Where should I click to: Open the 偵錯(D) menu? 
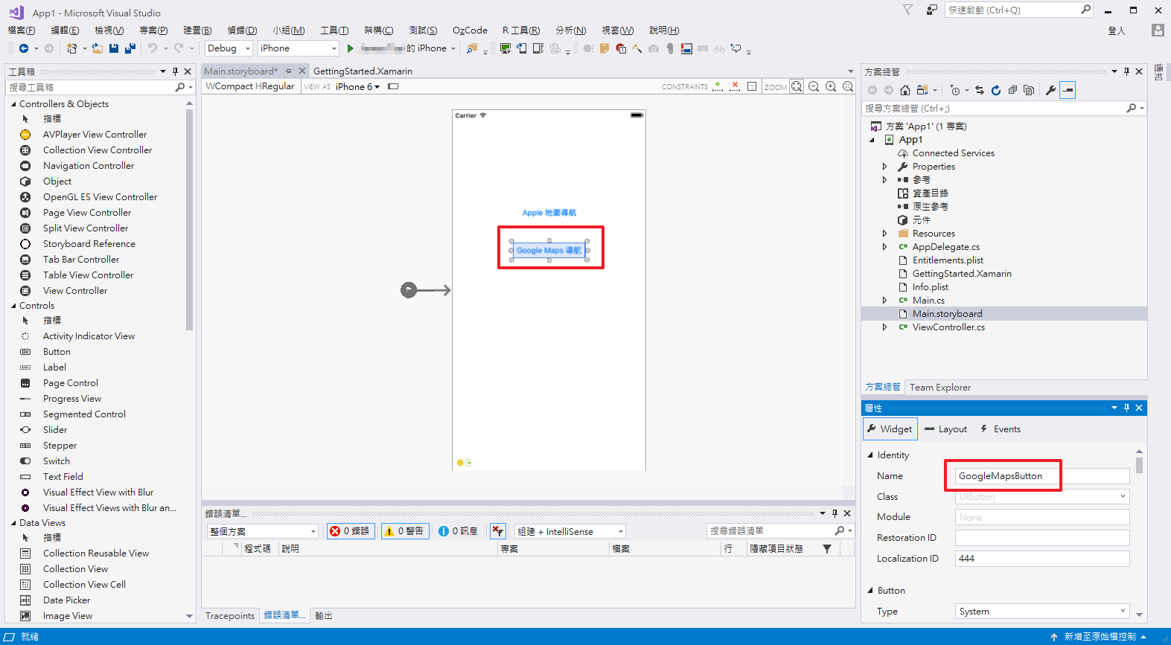click(242, 31)
